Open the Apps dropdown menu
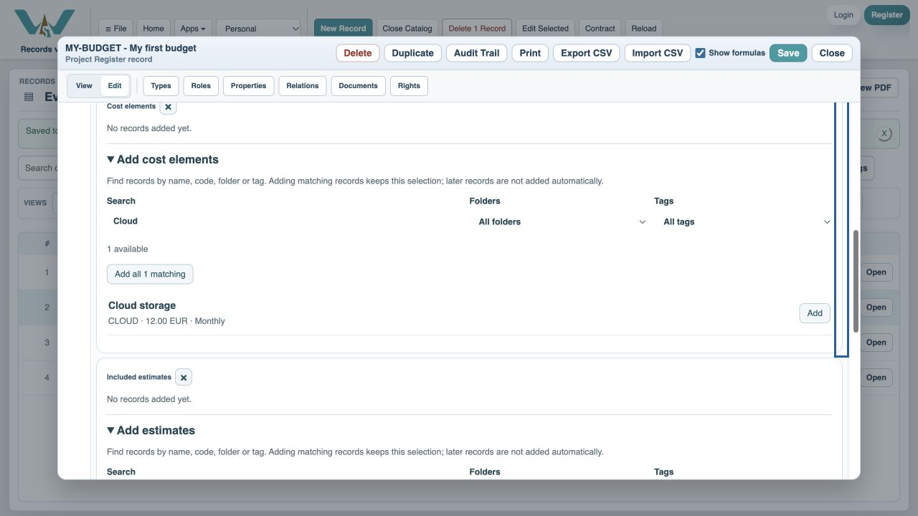Image resolution: width=918 pixels, height=516 pixels. (193, 29)
